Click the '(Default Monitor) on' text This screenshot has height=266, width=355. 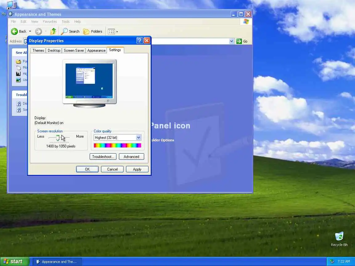(49, 123)
